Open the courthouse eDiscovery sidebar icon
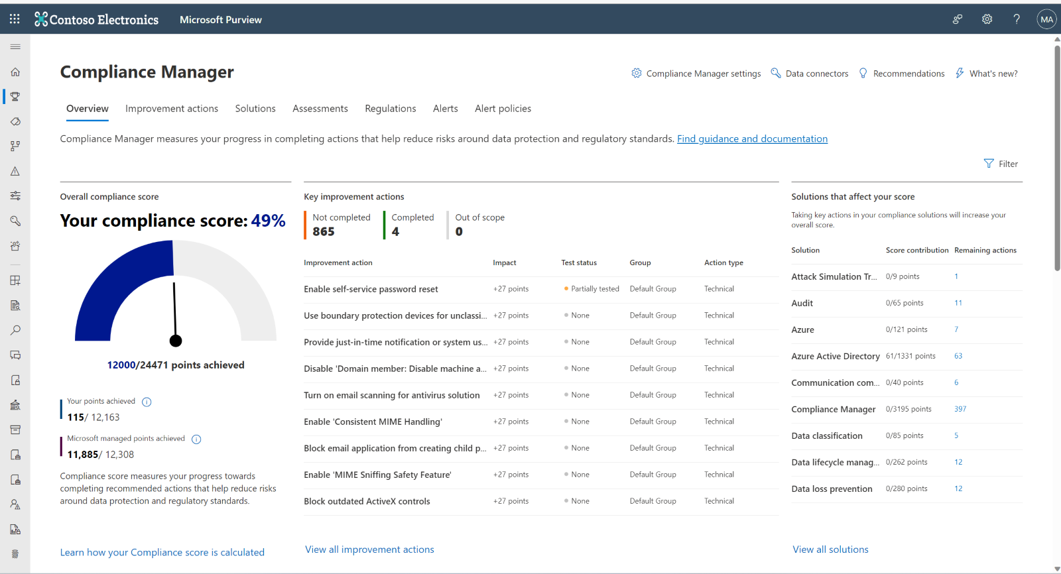1061x574 pixels. tap(15, 405)
